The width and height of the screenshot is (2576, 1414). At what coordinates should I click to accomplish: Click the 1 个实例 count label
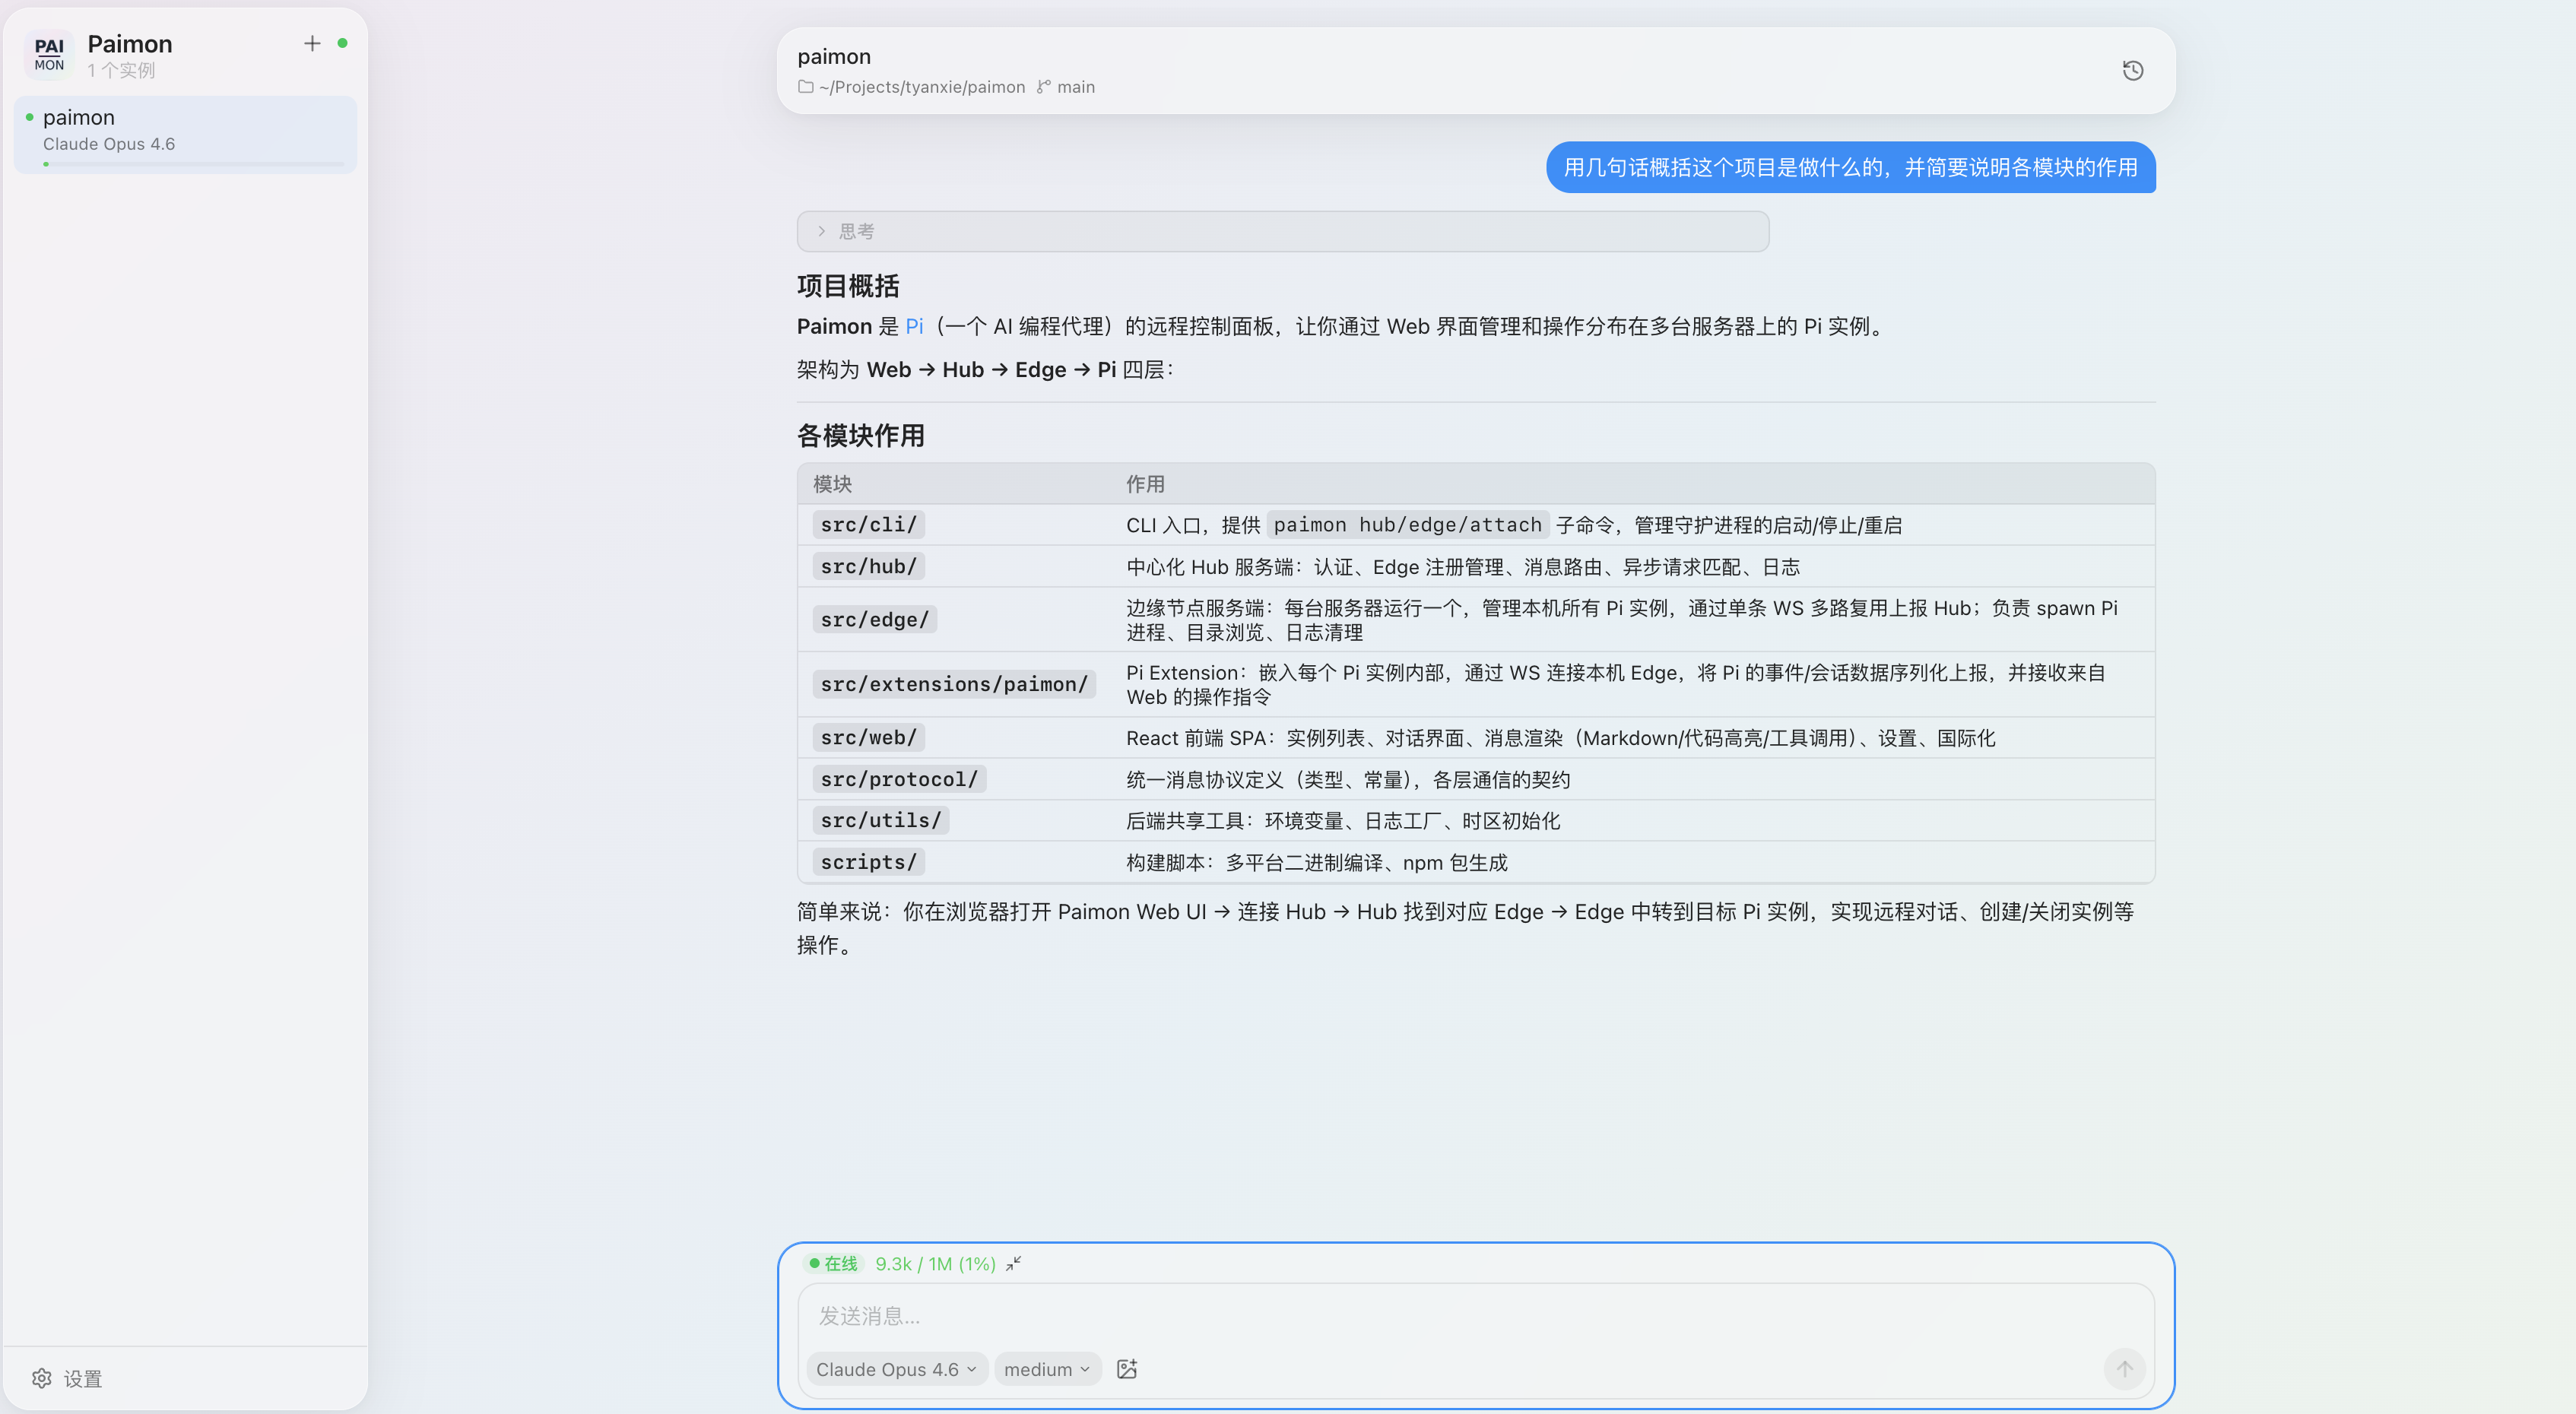[x=121, y=70]
